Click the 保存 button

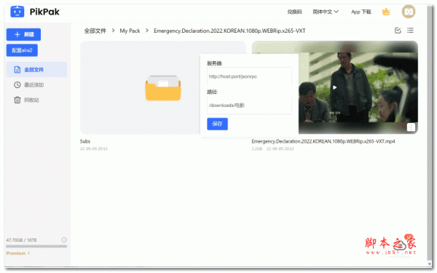[217, 124]
